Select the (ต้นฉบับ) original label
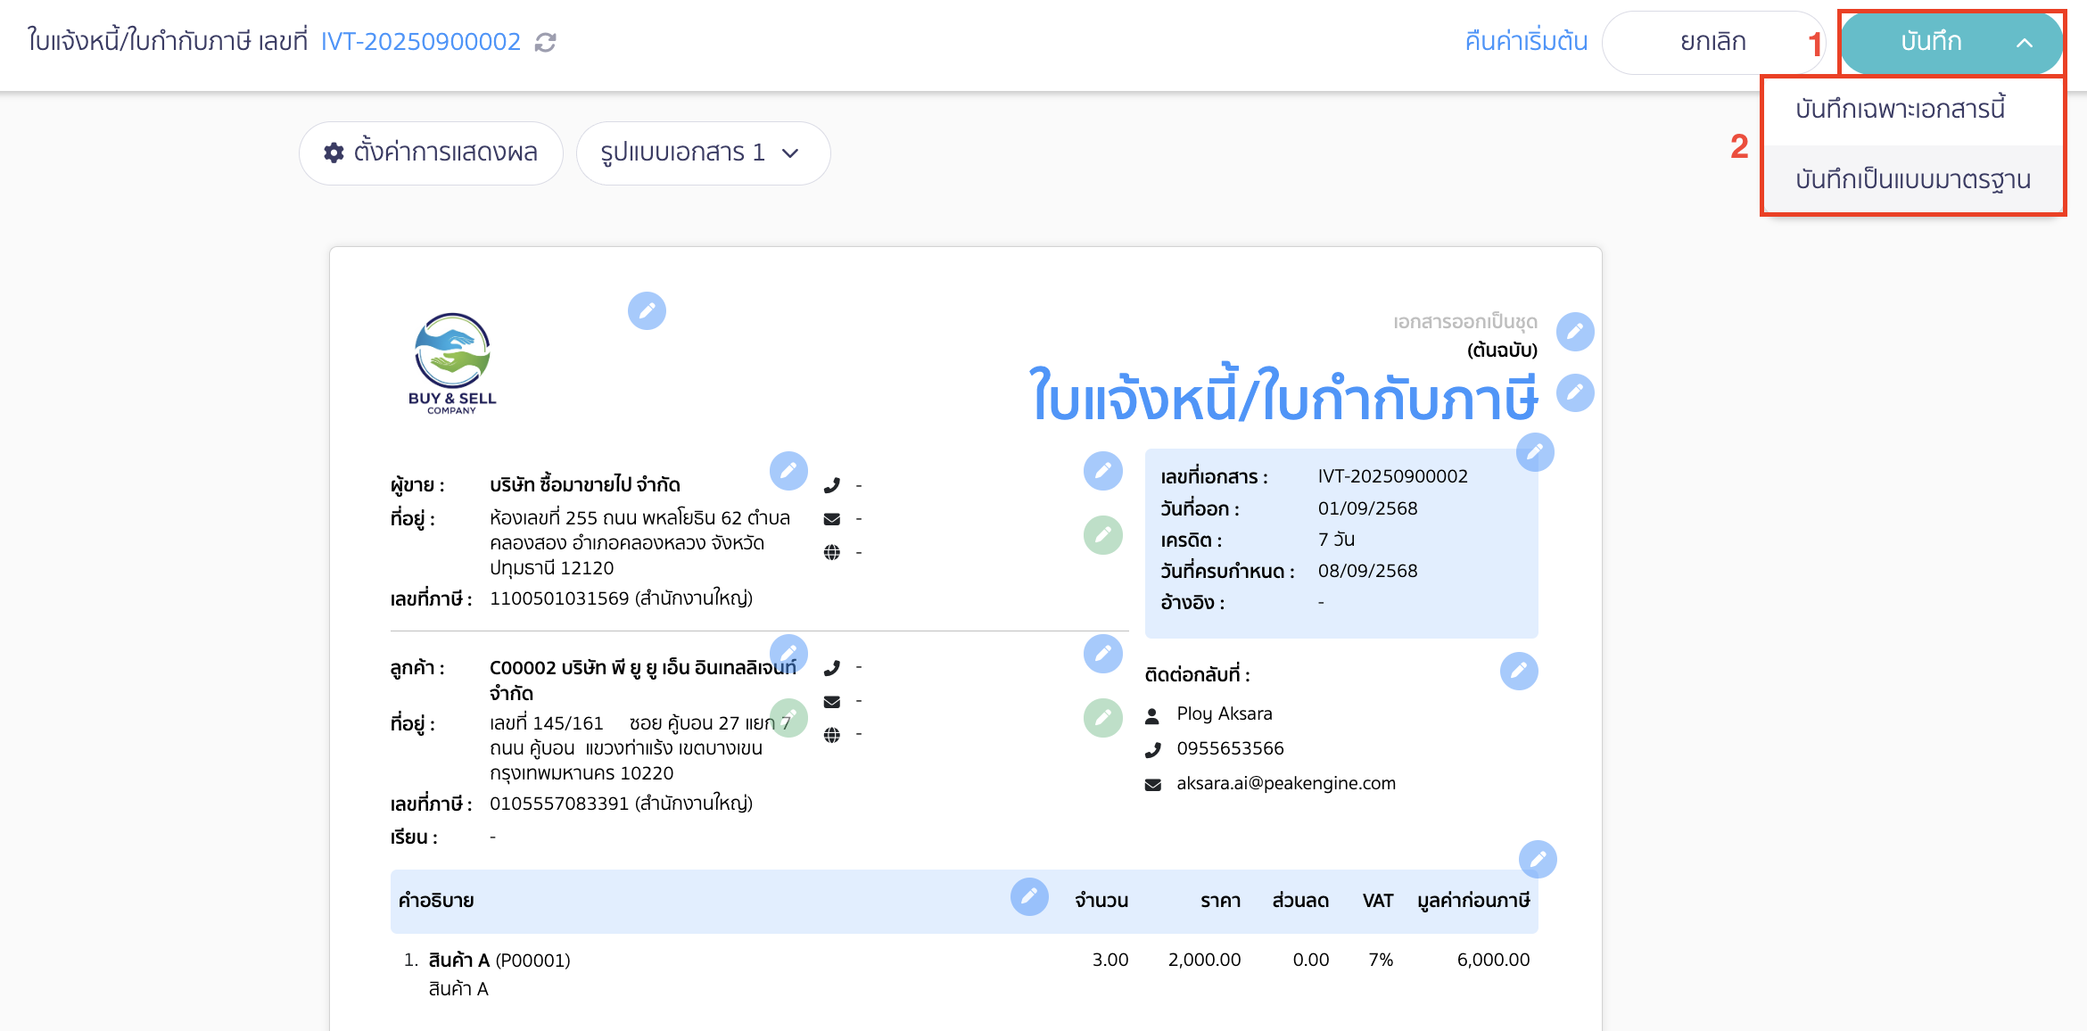Viewport: 2087px width, 1031px height. 1502,350
